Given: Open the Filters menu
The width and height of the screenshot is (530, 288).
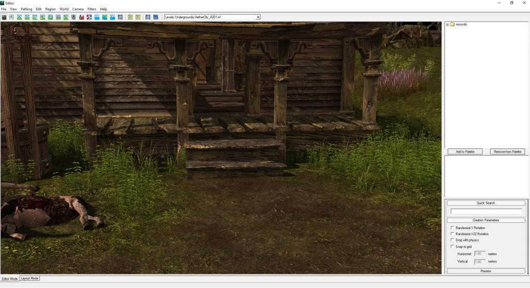Looking at the screenshot, I should (92, 9).
